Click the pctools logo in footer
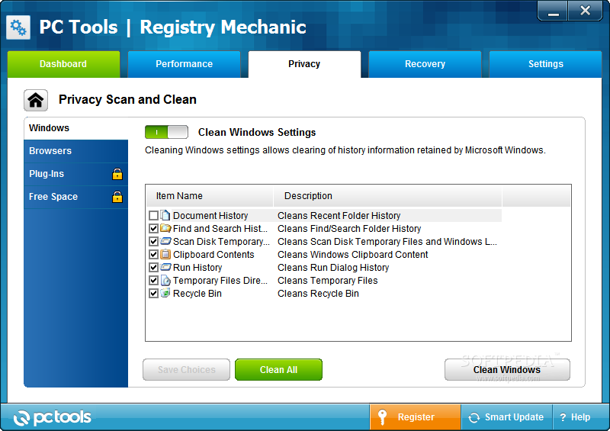 click(52, 417)
